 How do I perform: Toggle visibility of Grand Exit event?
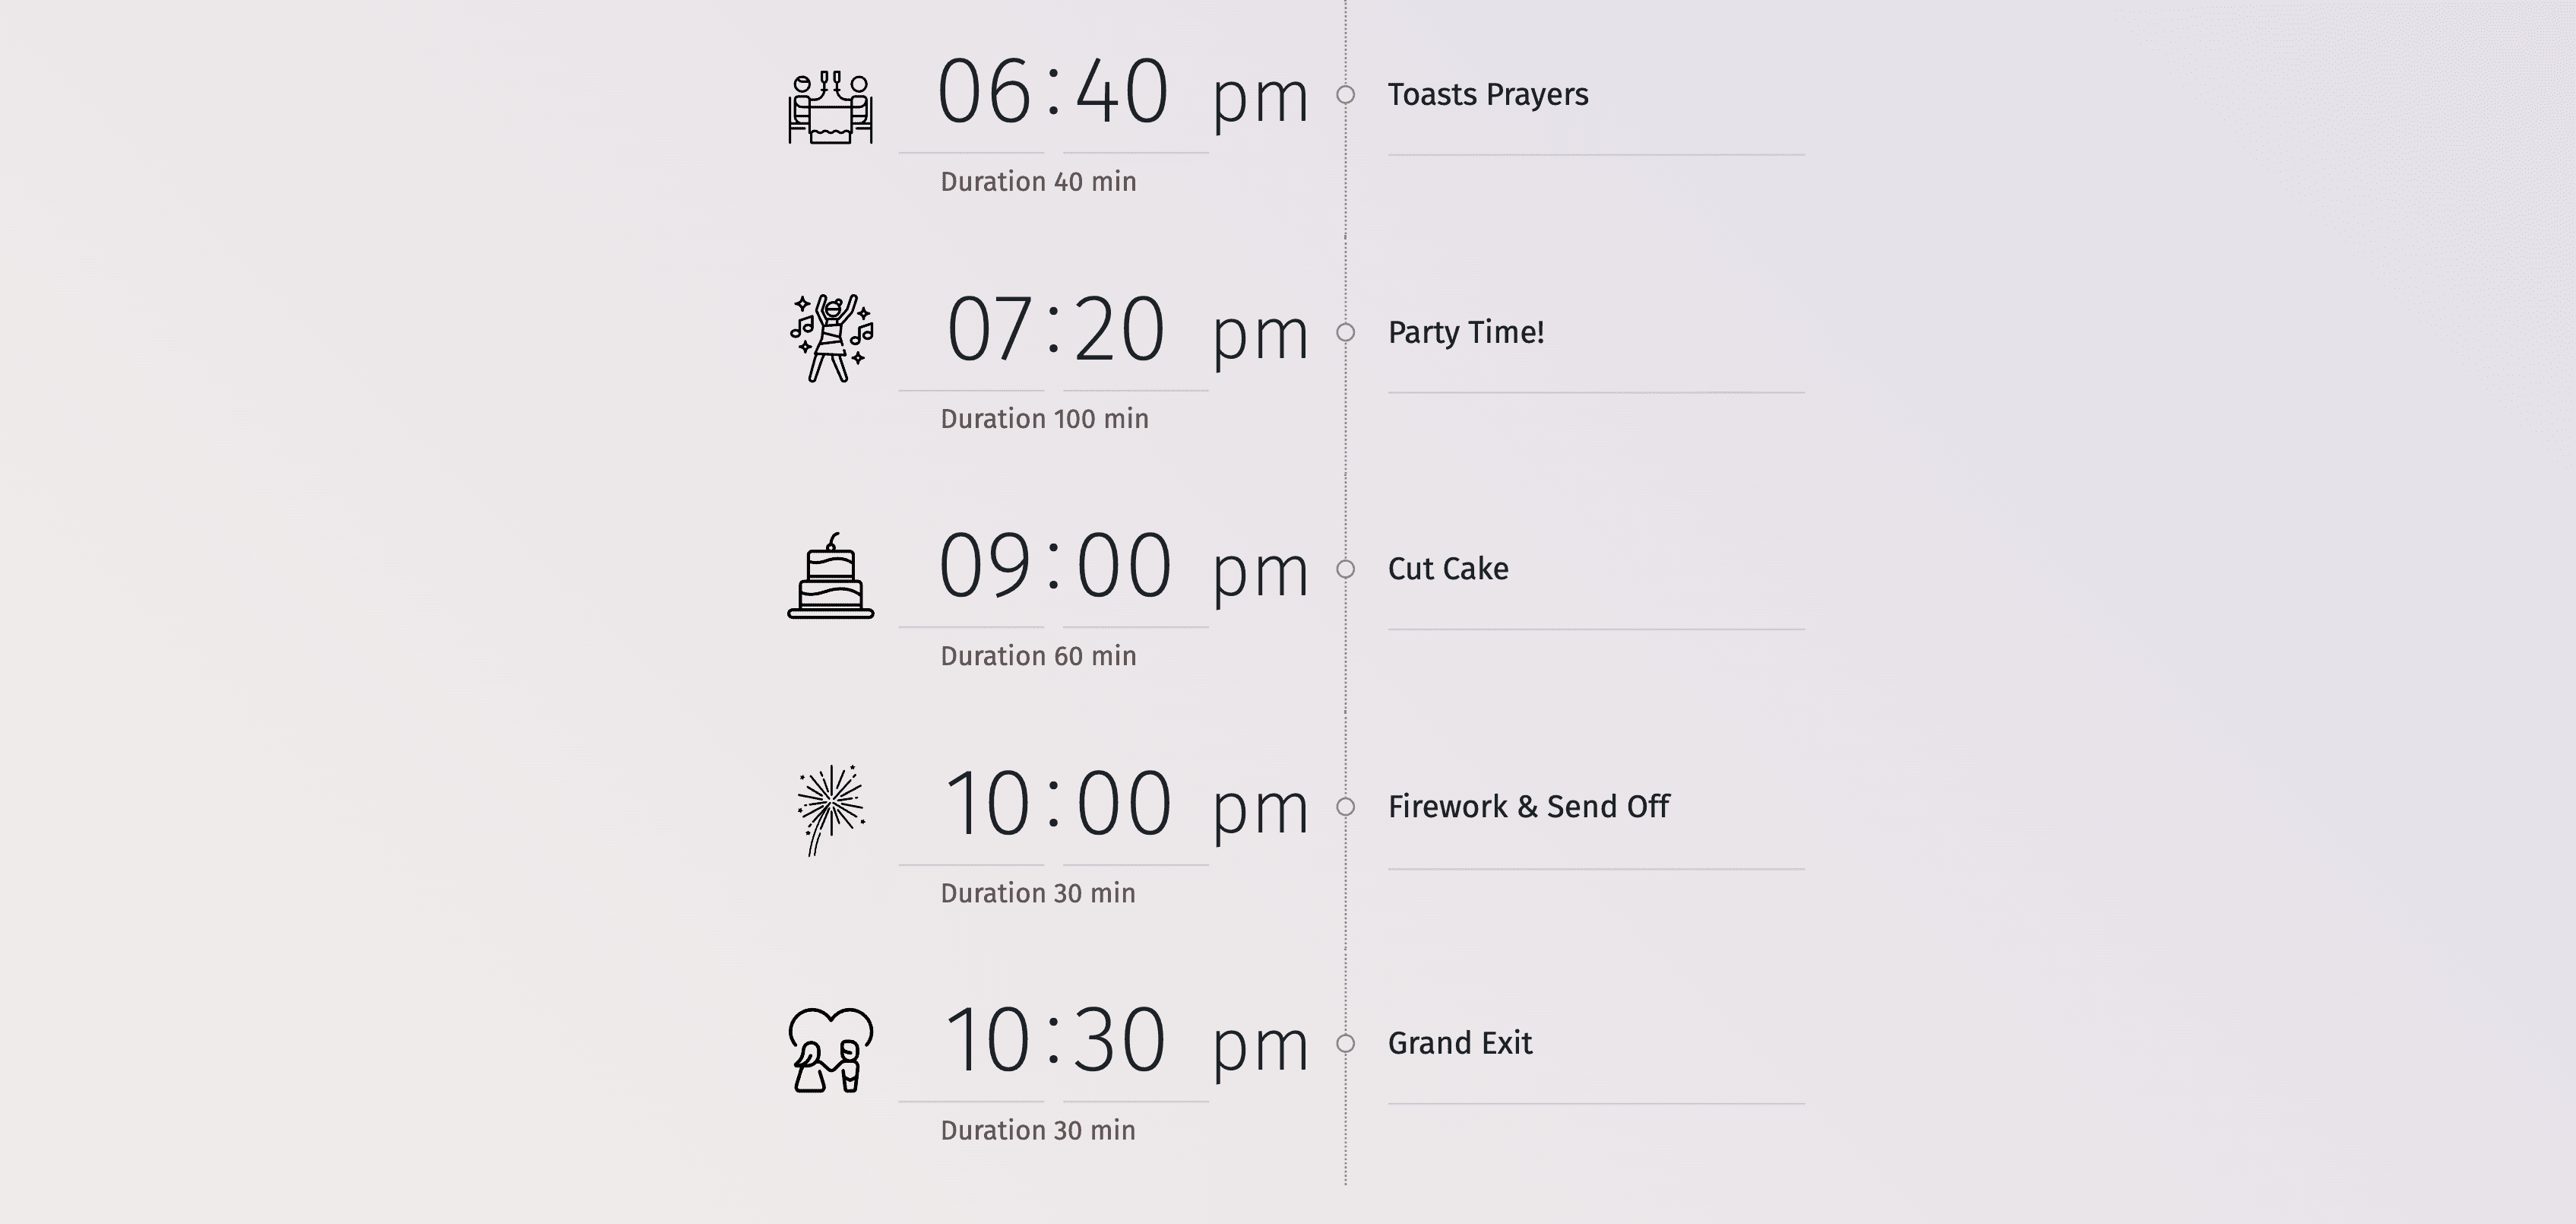(x=1349, y=1042)
